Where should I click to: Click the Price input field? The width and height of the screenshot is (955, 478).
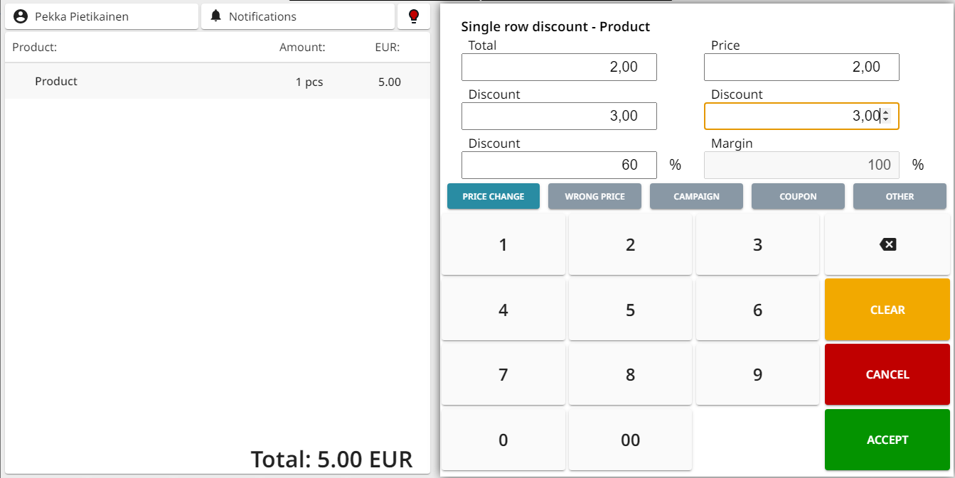point(801,67)
